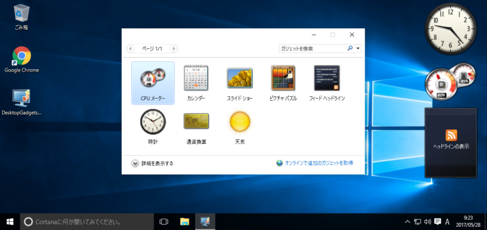Click the Cortana search box
487x230 pixels.
(87, 222)
